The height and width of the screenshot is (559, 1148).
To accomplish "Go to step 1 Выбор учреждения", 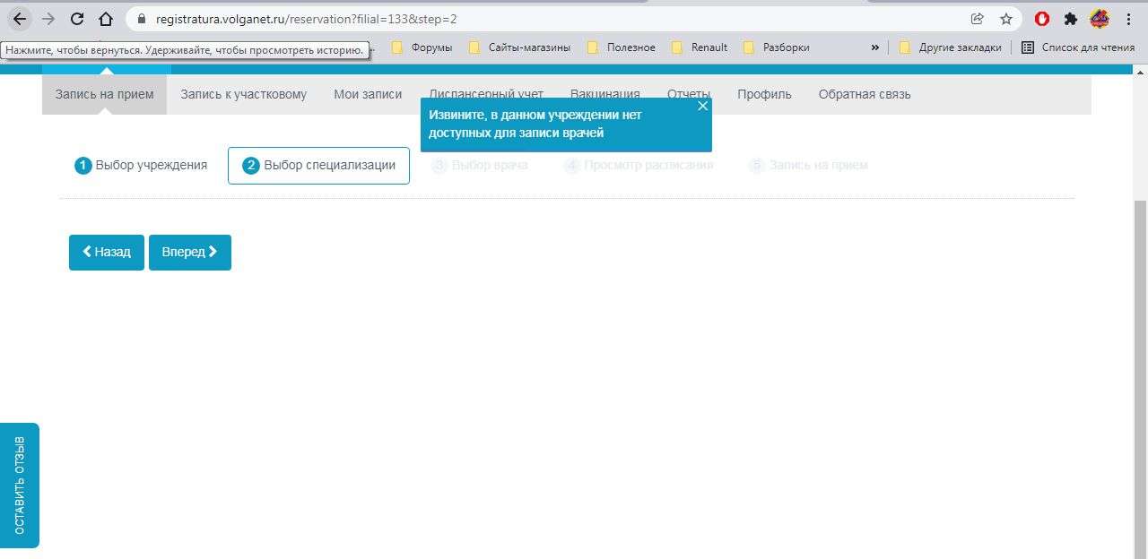I will click(x=141, y=165).
